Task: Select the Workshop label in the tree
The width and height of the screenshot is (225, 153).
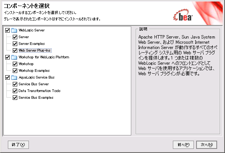Action: click(x=26, y=64)
